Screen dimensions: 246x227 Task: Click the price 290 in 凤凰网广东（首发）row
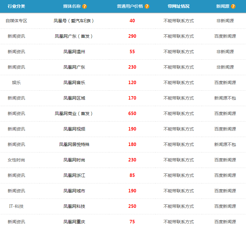tap(132, 36)
